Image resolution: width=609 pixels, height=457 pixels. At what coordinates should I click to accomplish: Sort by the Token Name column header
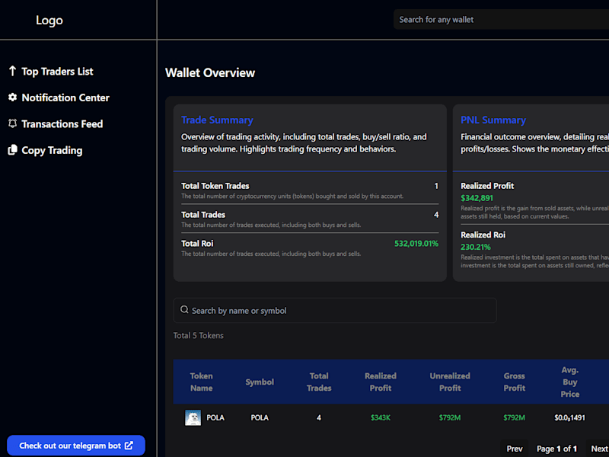[201, 382]
